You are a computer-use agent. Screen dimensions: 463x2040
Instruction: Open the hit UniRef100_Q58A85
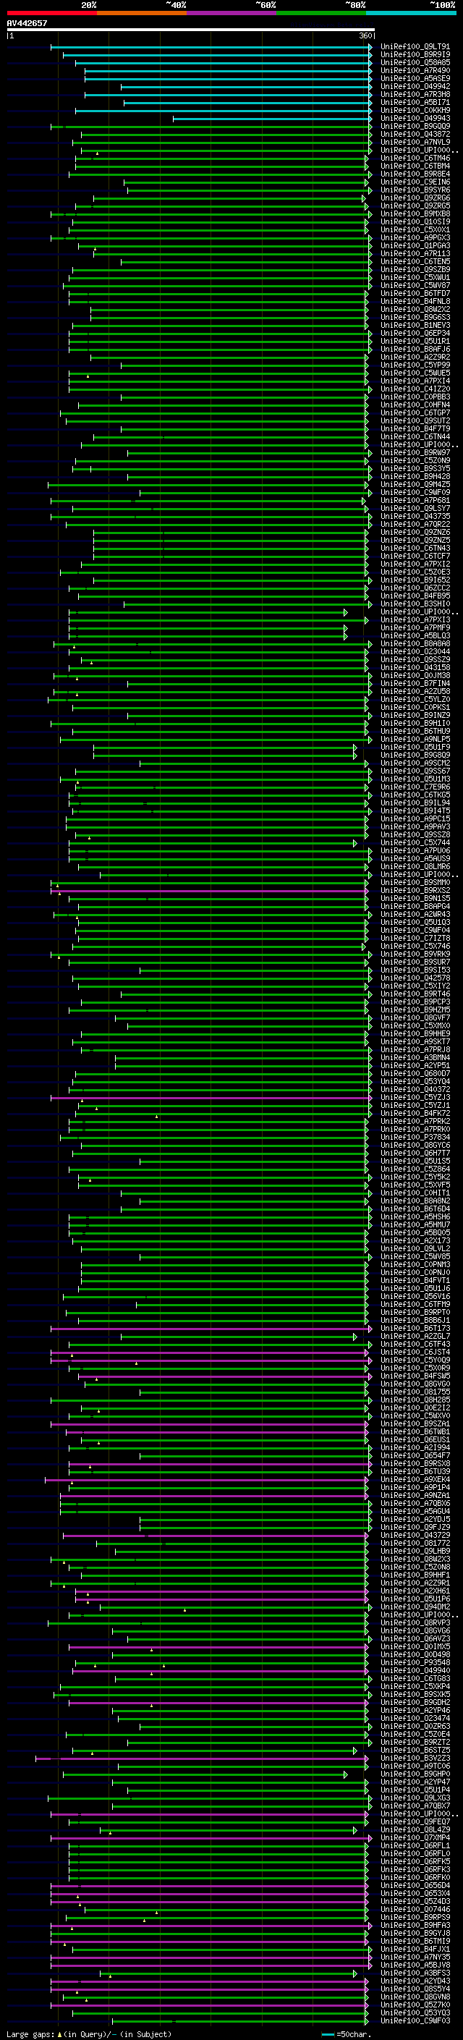tap(415, 62)
